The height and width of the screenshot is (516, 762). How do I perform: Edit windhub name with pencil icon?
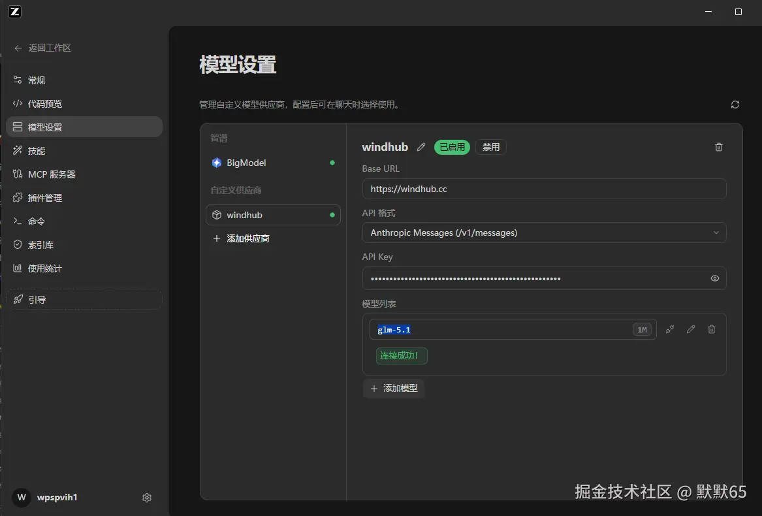(421, 147)
